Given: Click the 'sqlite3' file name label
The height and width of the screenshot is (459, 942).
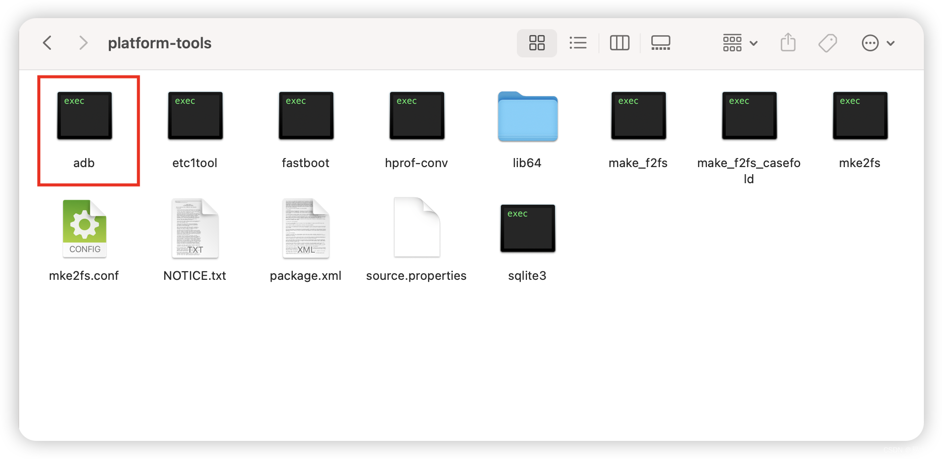Looking at the screenshot, I should tap(527, 276).
